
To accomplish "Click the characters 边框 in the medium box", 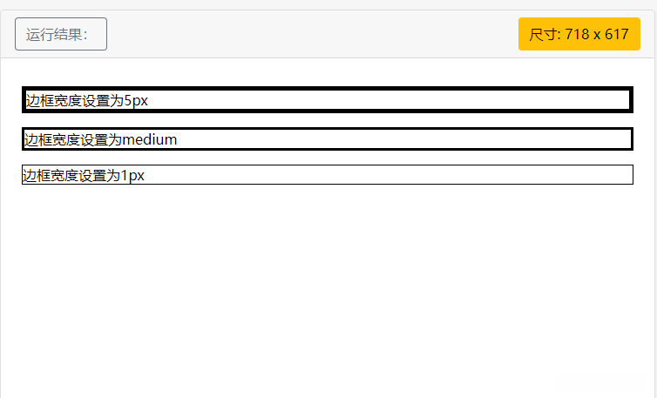I will click(x=38, y=139).
